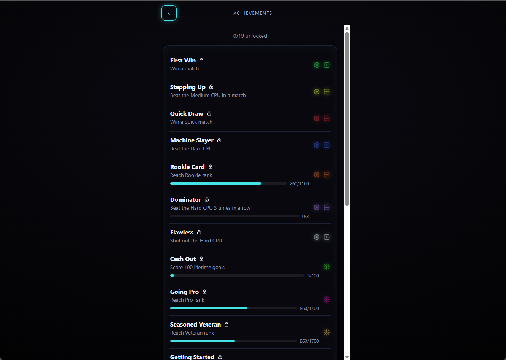This screenshot has height=360, width=506.
Task: Click the Rookie Card progress bar
Action: pyautogui.click(x=228, y=183)
